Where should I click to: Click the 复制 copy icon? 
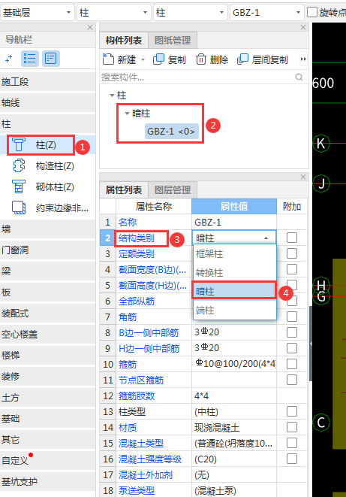point(158,59)
